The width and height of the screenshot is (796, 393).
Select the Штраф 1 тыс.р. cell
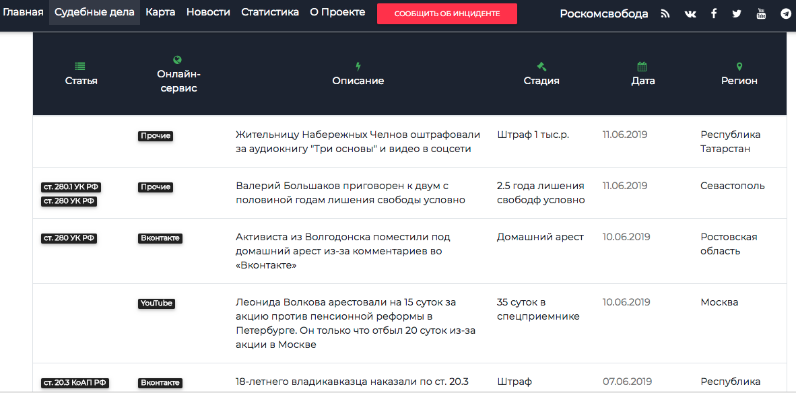pyautogui.click(x=533, y=135)
